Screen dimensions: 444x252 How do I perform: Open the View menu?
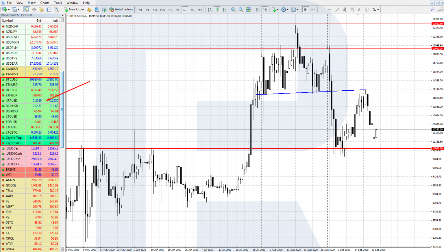click(20, 3)
